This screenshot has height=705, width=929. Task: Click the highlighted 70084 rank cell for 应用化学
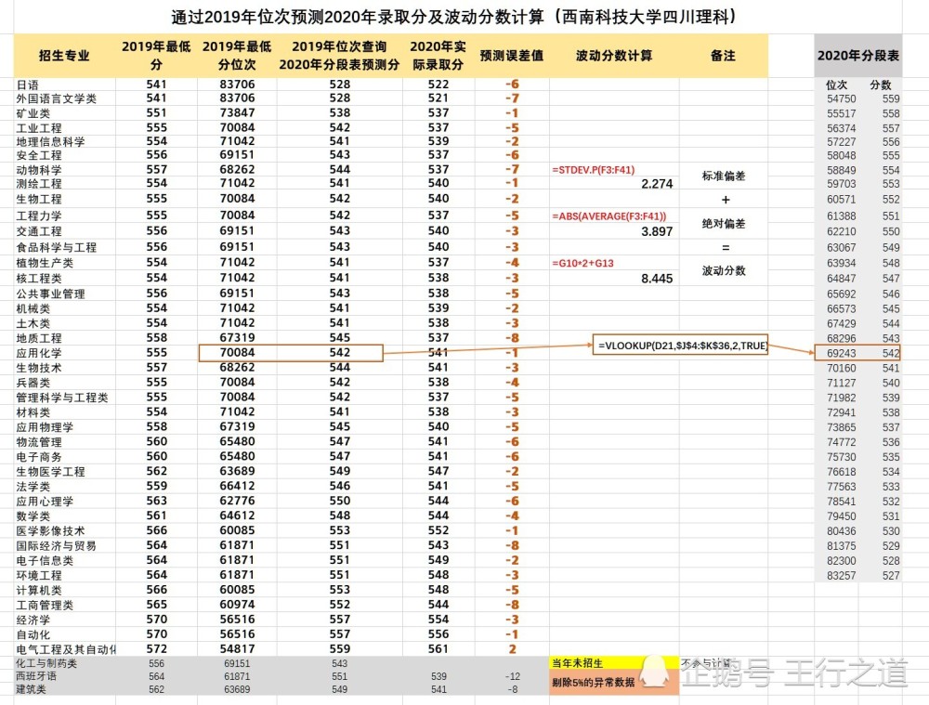[x=237, y=353]
